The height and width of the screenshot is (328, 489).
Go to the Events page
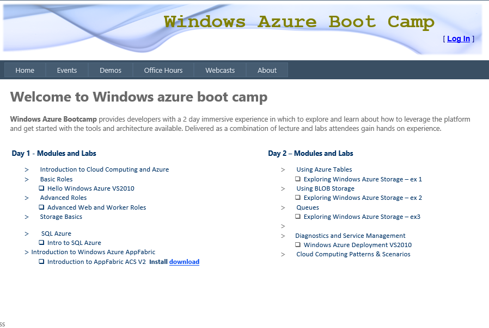pos(67,70)
